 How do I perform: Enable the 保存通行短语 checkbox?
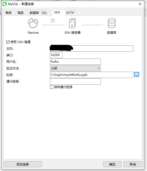[52, 87]
